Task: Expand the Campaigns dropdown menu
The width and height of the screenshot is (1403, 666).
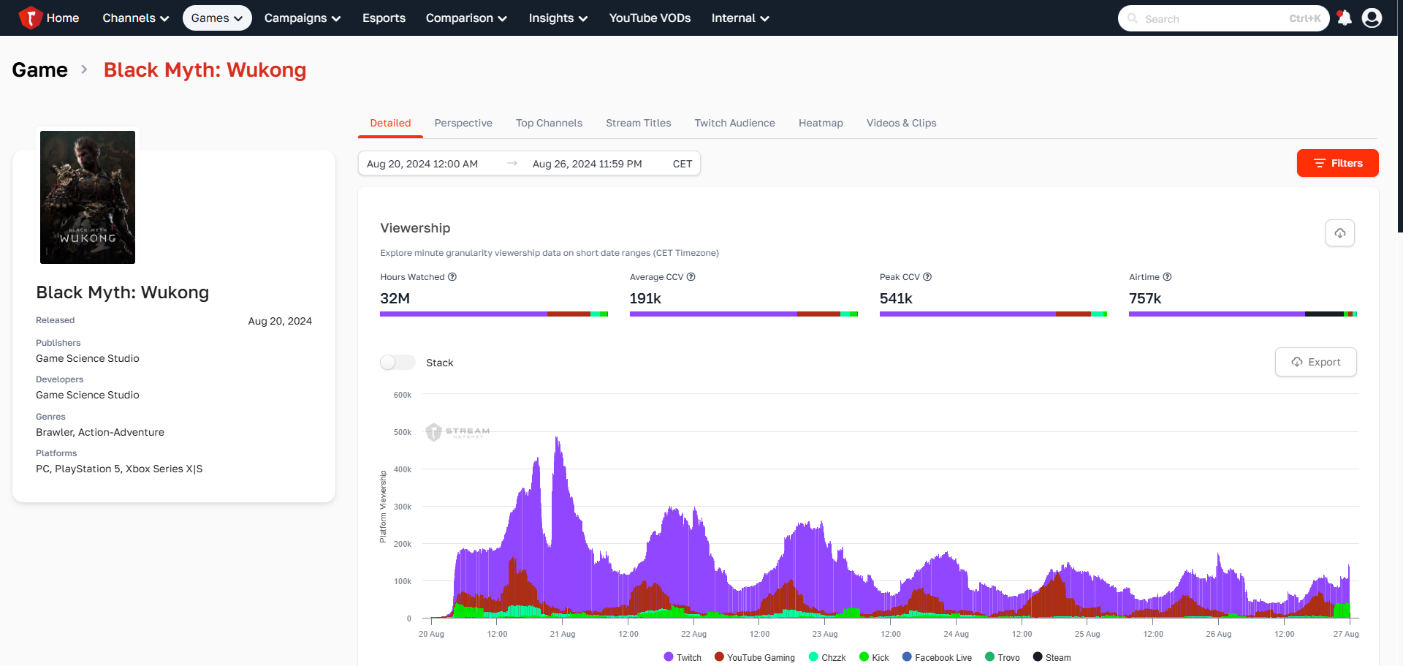Action: [302, 18]
